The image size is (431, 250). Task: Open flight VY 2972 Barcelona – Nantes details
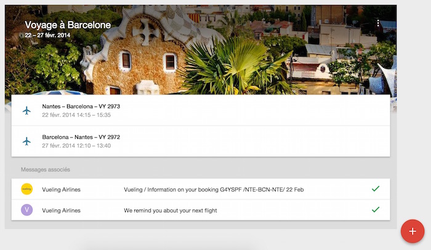[x=201, y=142]
